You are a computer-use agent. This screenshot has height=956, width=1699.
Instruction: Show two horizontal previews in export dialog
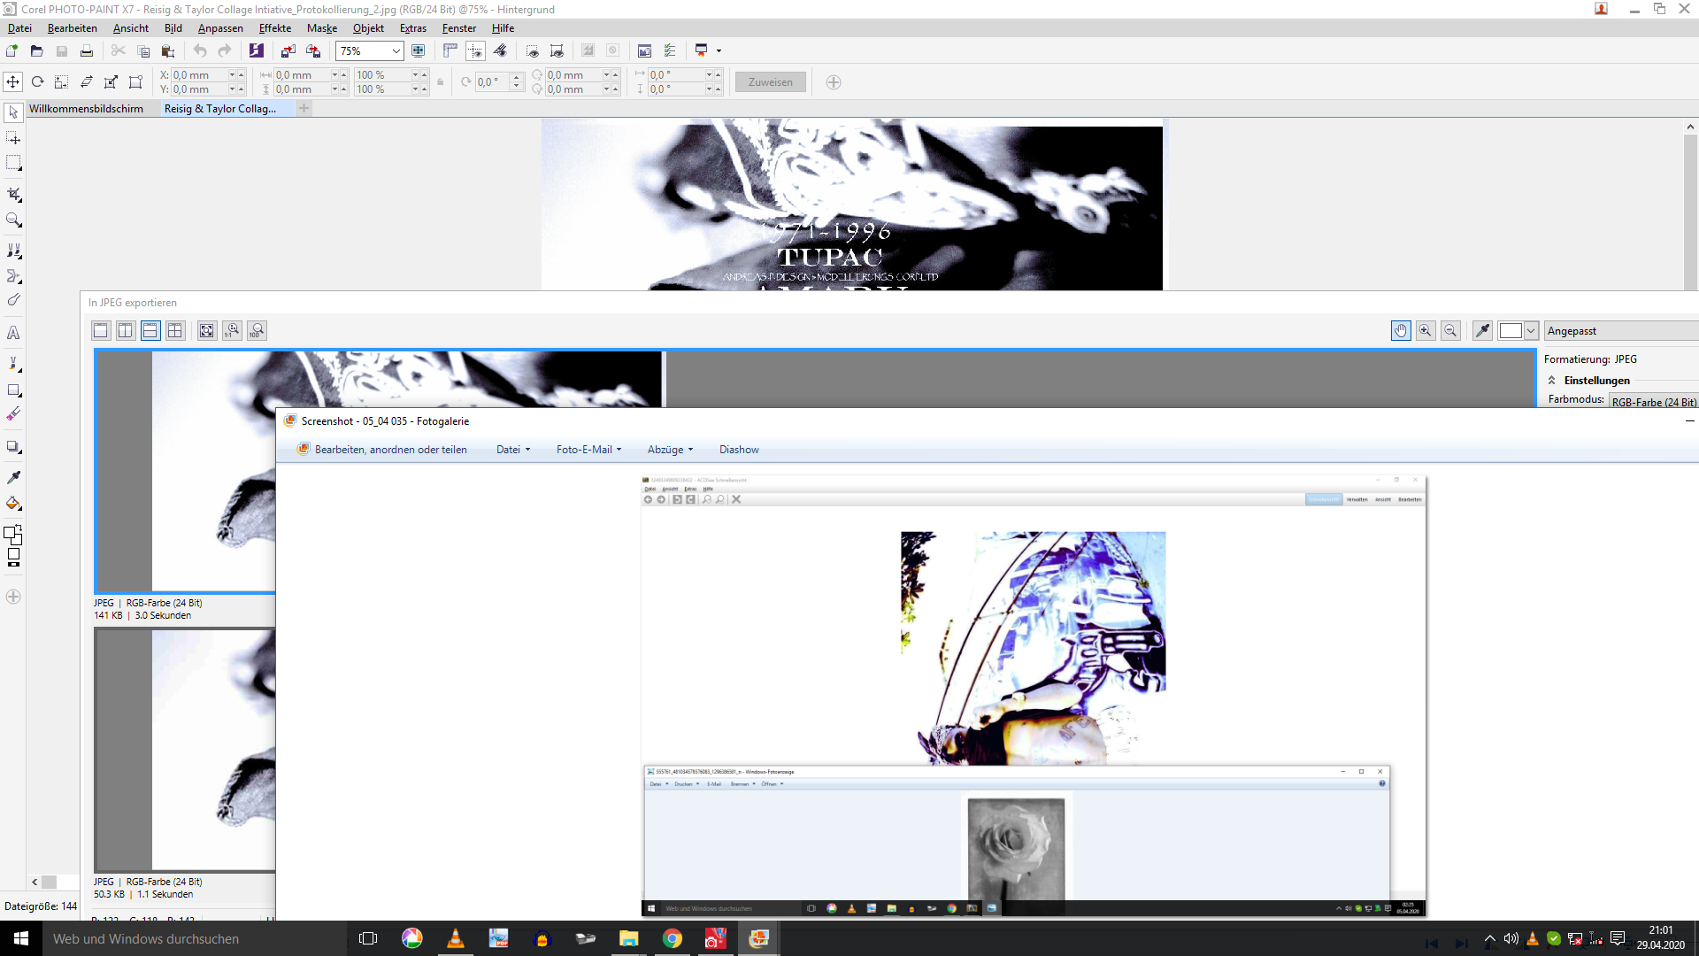click(150, 330)
